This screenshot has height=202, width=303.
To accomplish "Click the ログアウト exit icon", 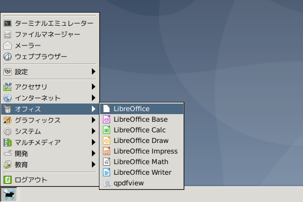I will coord(8,180).
